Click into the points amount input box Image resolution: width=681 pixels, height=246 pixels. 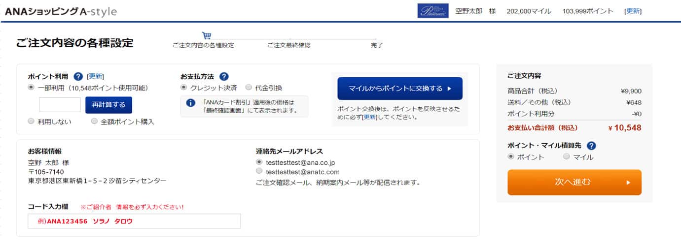point(60,105)
